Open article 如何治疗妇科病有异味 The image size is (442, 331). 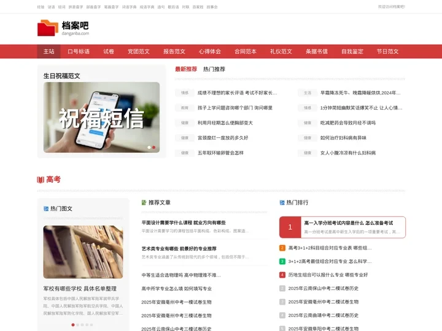tap(343, 138)
